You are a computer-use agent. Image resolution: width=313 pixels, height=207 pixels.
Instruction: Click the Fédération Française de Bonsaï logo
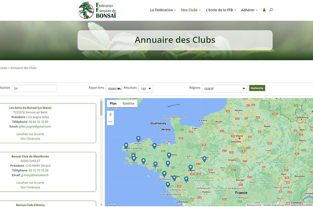(97, 10)
